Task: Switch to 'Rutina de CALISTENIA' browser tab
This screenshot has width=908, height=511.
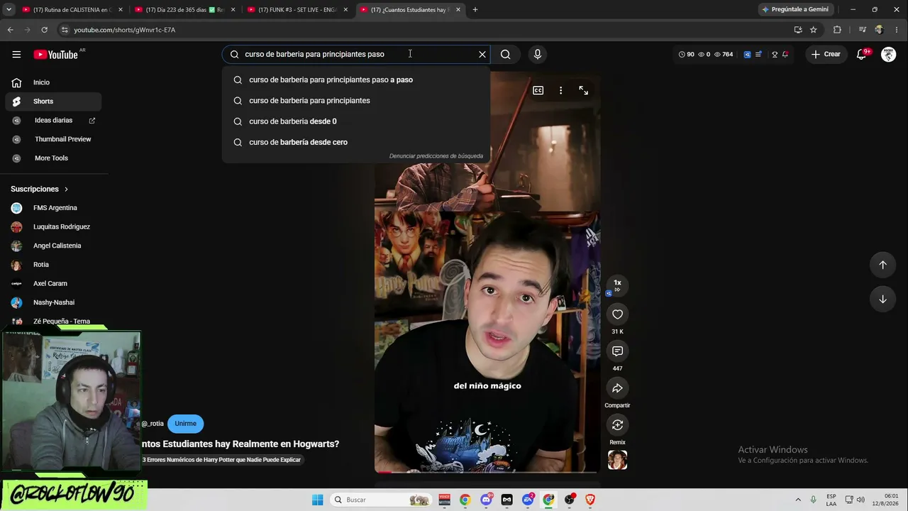Action: coord(72,10)
